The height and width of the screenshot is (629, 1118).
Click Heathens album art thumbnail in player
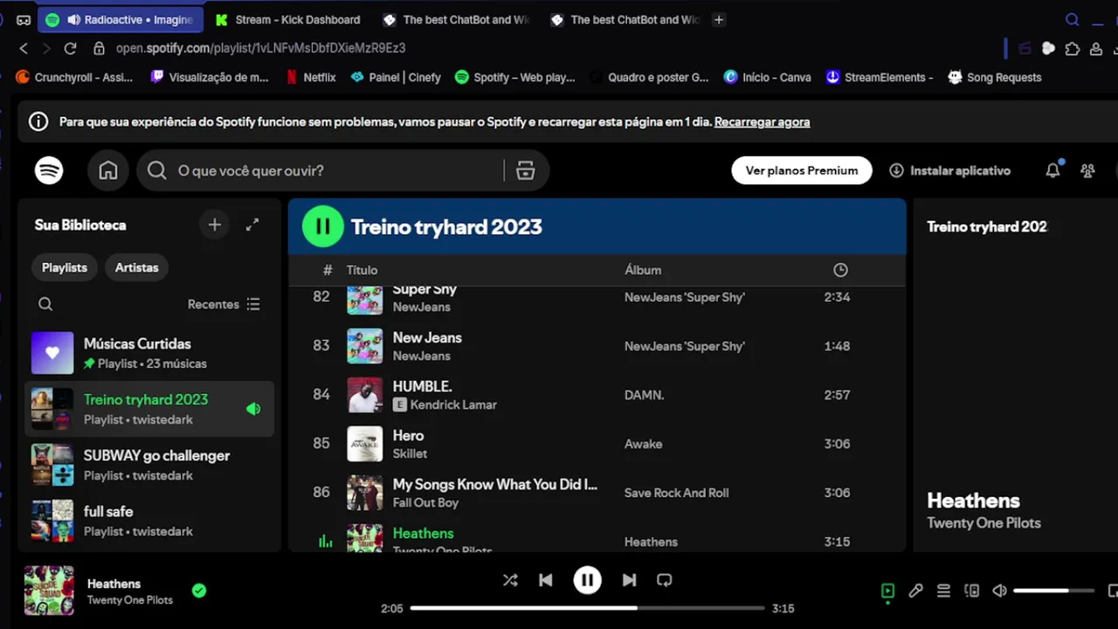point(49,591)
